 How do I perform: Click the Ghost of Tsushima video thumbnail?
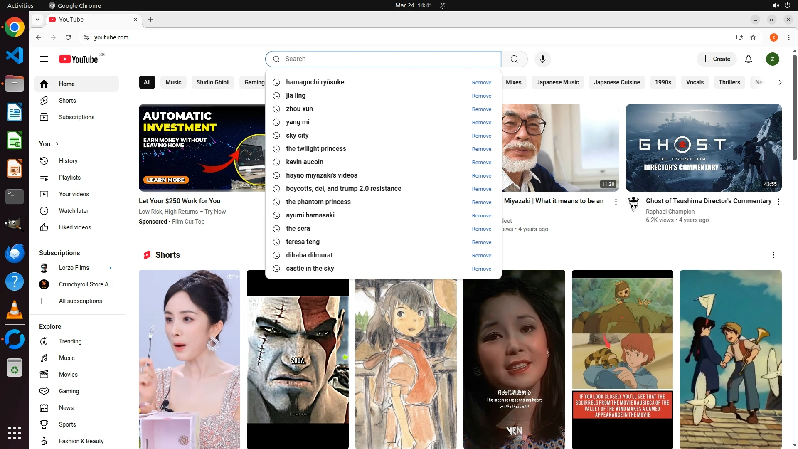point(703,148)
